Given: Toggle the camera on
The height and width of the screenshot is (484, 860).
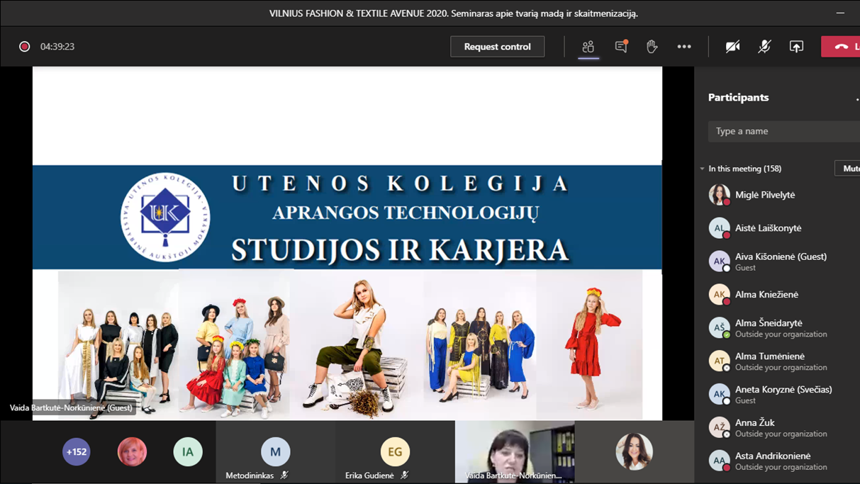Looking at the screenshot, I should (732, 47).
